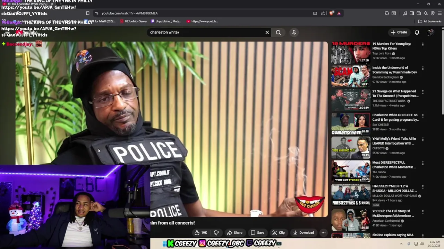The height and width of the screenshot is (249, 444).
Task: Download the video
Action: [x=304, y=233]
